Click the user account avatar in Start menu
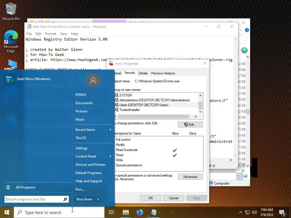Viewport: 291px width, 218px height. tap(93, 80)
